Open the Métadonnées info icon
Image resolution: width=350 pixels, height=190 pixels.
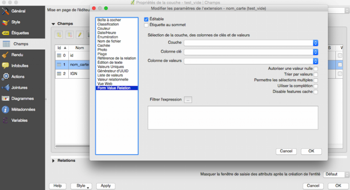[6, 109]
